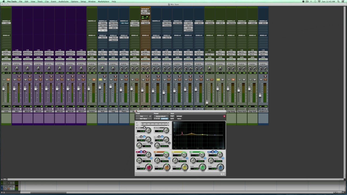Toggle the HPF band IN button

click(152, 143)
